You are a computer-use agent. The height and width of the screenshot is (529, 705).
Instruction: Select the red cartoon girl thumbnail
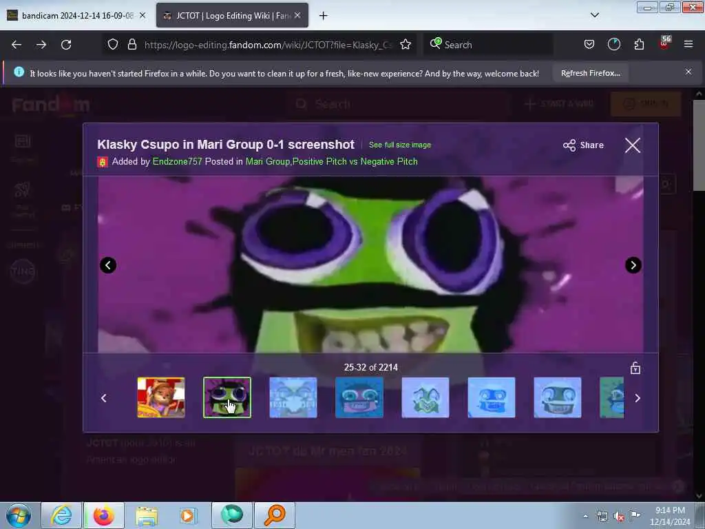(x=161, y=397)
